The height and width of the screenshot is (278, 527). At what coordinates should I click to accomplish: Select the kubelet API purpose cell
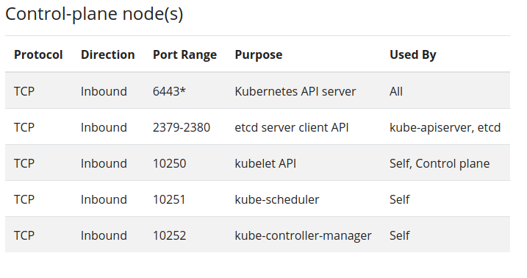coord(265,163)
